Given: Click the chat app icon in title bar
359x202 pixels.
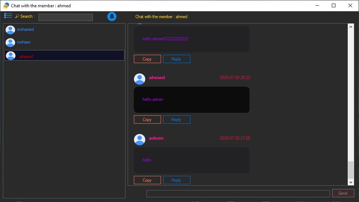Looking at the screenshot, I should (6, 5).
